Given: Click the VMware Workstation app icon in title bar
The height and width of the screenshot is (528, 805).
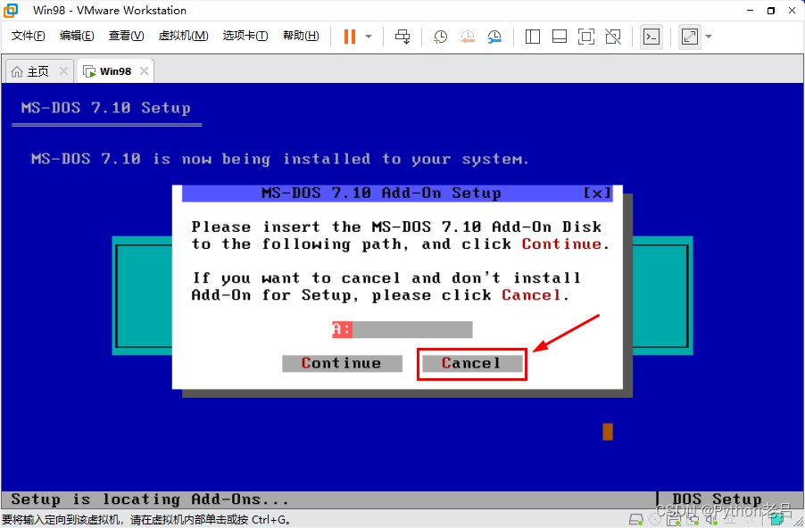Looking at the screenshot, I should click(11, 11).
